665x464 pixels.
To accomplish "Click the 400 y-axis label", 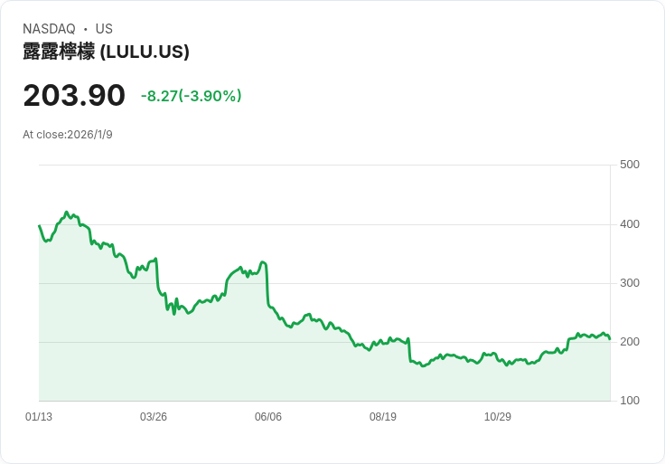I will (630, 224).
